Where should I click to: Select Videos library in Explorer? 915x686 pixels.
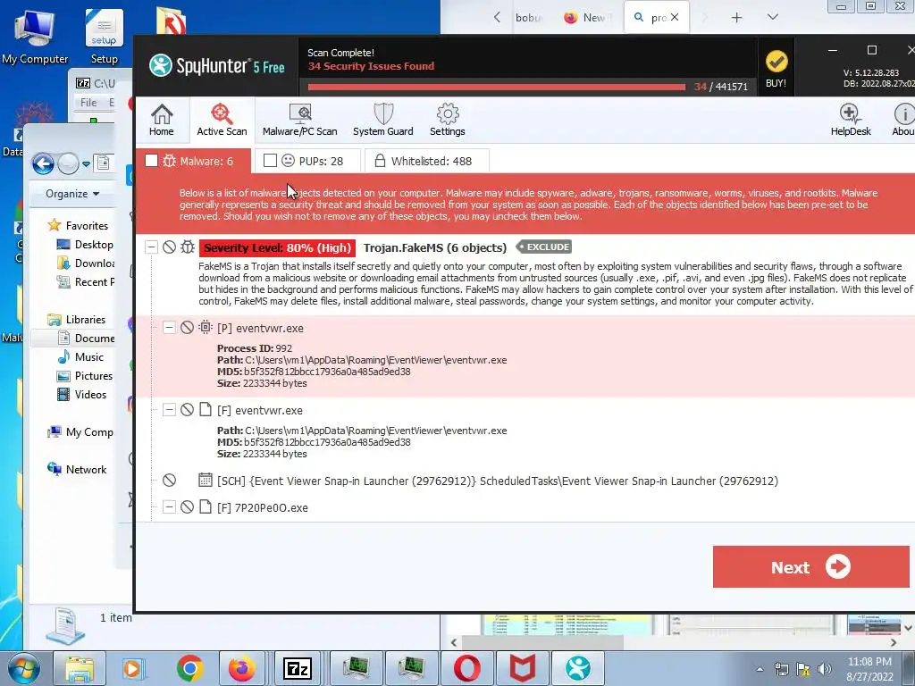pos(81,394)
